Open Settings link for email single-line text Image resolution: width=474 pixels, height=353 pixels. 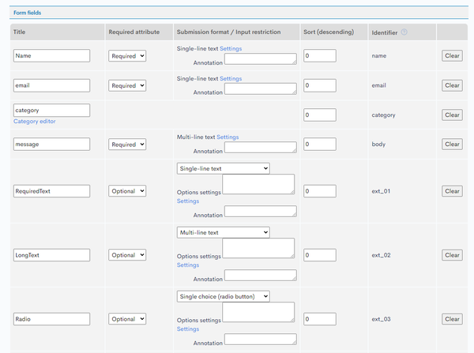pyautogui.click(x=231, y=79)
